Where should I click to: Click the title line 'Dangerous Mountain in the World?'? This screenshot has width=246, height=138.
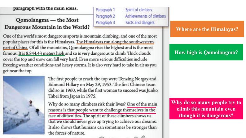coord(47,27)
